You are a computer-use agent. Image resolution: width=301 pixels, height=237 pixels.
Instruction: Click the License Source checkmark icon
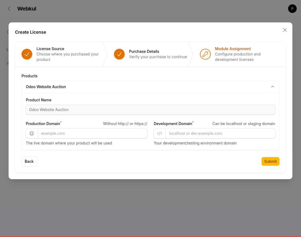tap(27, 54)
